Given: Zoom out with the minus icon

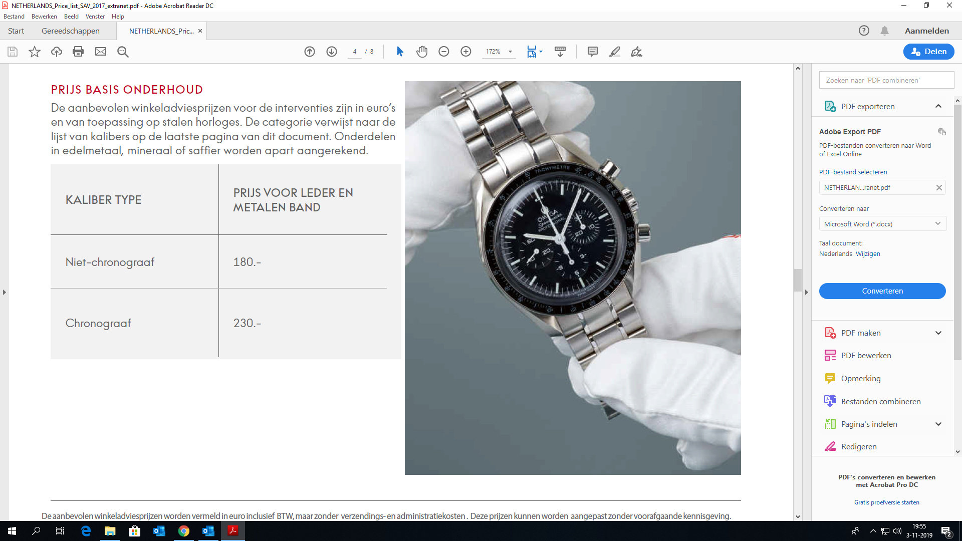Looking at the screenshot, I should (444, 52).
